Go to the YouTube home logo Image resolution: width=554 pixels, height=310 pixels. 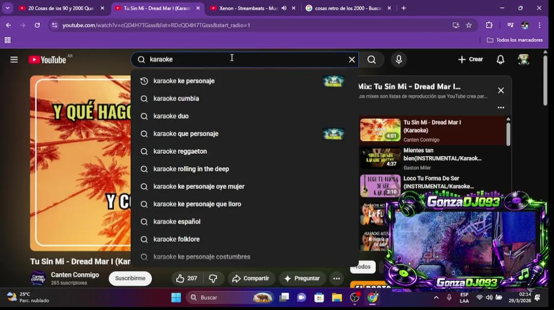pos(47,59)
